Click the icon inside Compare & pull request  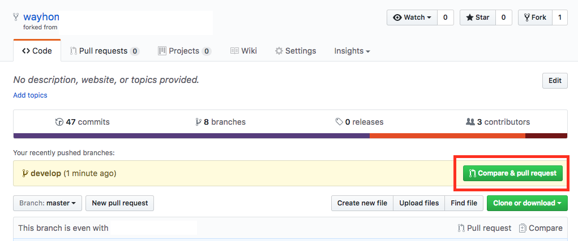[x=472, y=173]
